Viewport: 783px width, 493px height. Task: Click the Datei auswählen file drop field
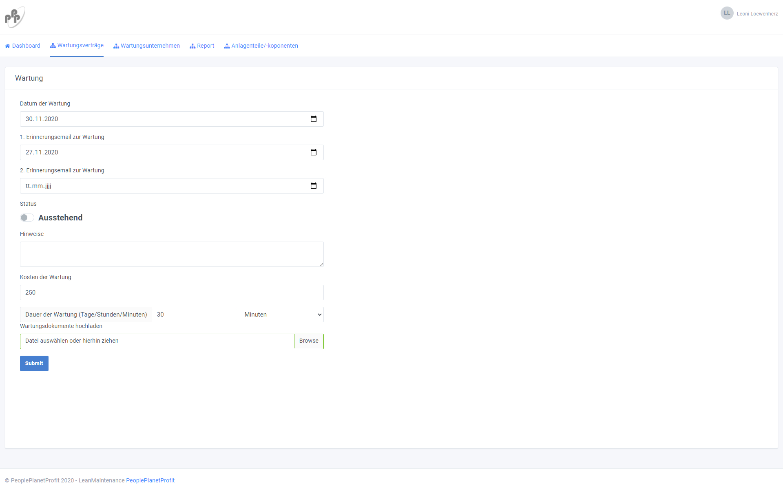pyautogui.click(x=157, y=341)
